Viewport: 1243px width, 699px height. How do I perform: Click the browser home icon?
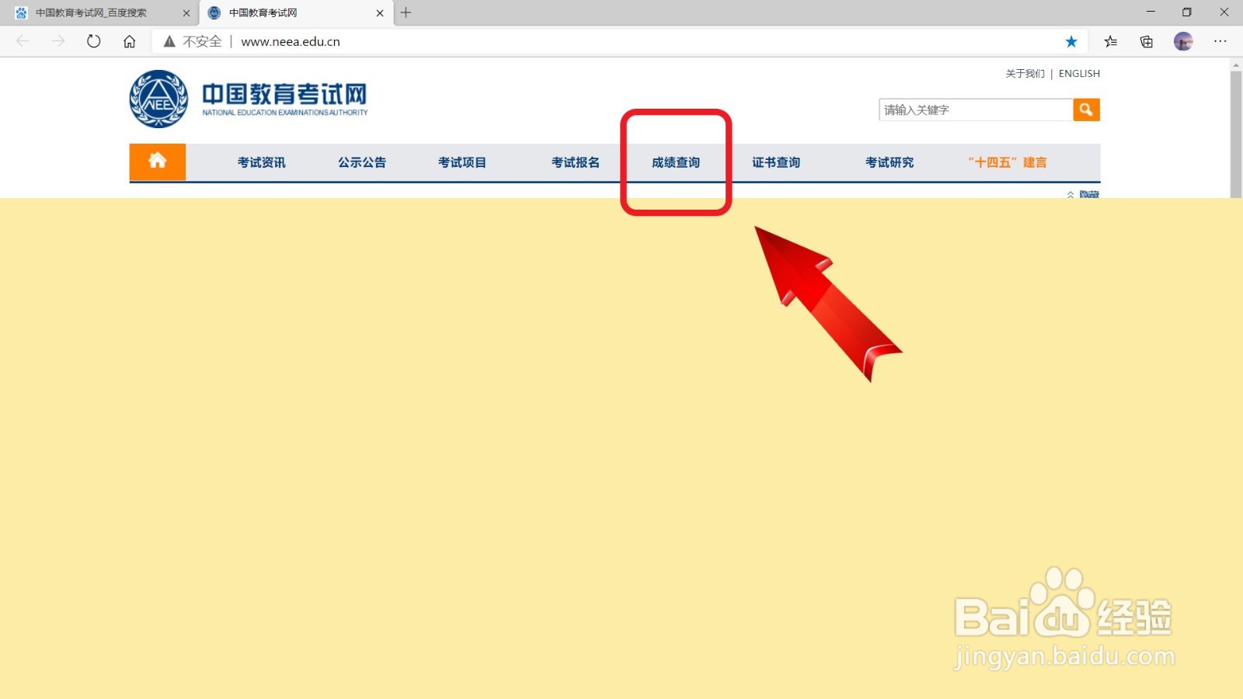coord(129,41)
